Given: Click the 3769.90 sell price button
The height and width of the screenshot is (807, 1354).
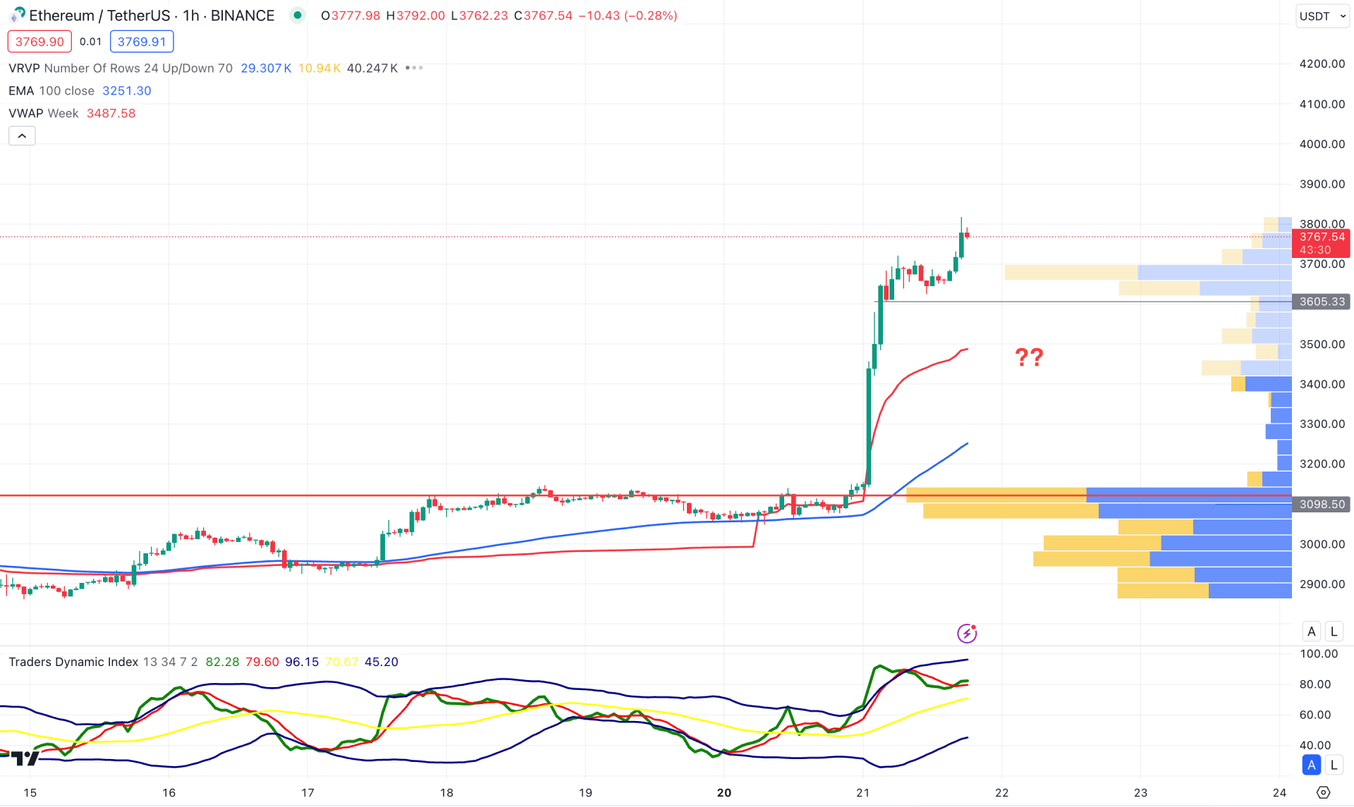Looking at the screenshot, I should (x=39, y=42).
